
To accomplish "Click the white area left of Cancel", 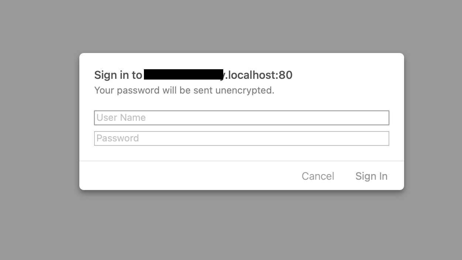I will 185,176.
